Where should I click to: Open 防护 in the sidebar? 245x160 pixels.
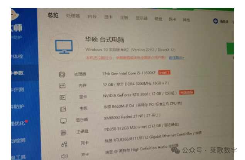pos(18,107)
